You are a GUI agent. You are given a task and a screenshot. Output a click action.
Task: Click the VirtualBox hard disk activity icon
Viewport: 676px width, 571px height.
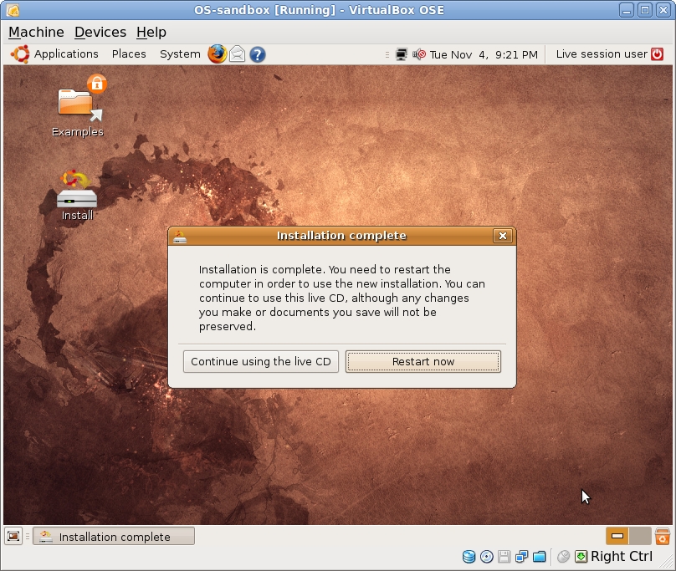[469, 557]
